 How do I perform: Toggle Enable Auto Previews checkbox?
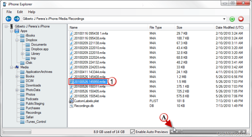132,132
